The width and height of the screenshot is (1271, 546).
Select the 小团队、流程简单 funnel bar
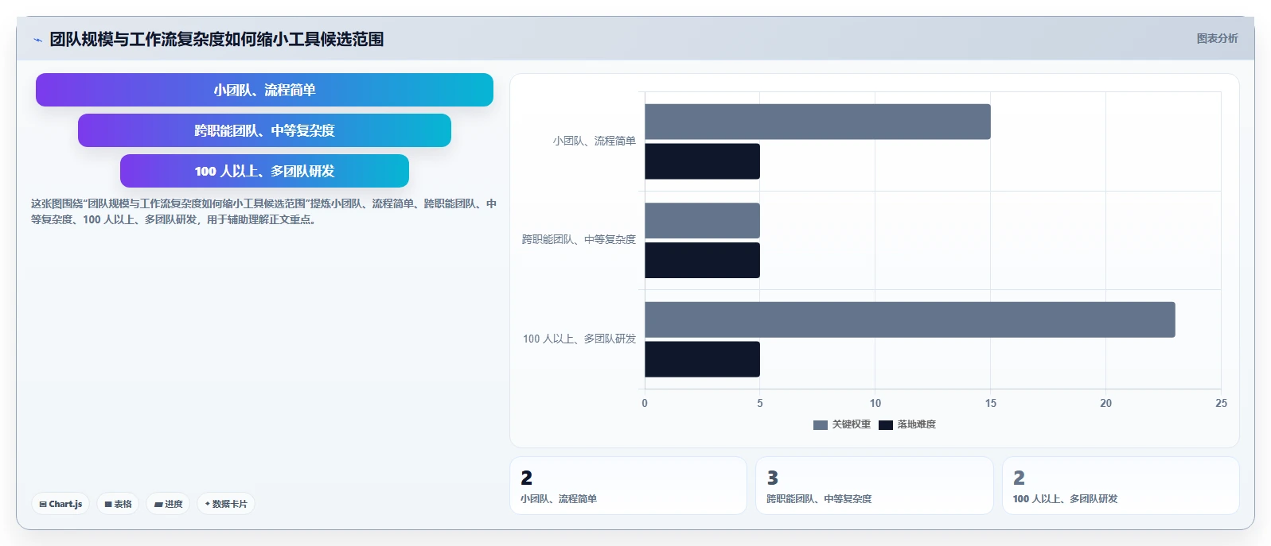coord(264,90)
